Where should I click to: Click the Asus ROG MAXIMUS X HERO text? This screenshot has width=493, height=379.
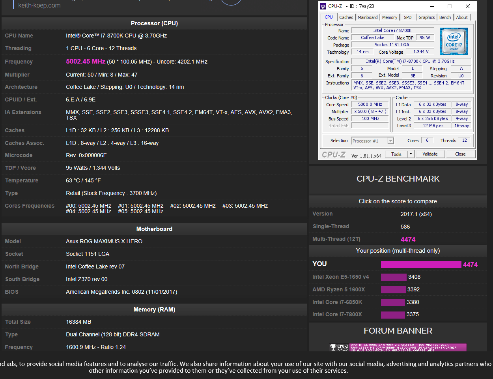pyautogui.click(x=104, y=241)
